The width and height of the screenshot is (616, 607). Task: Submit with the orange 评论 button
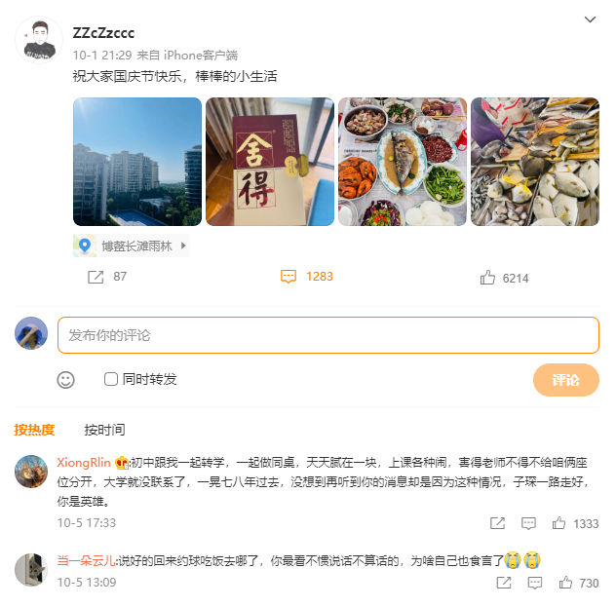[565, 380]
